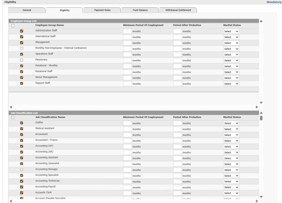The image size is (282, 203).
Task: Focus Period After Probation field for Management
Action: click(x=177, y=43)
